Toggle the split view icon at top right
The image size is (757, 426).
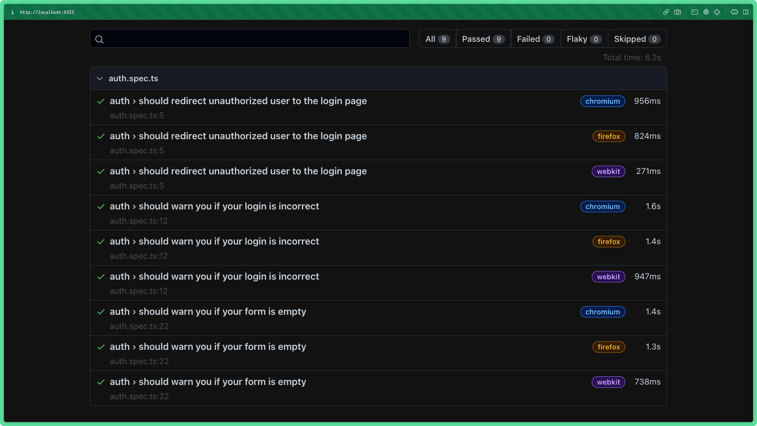746,12
